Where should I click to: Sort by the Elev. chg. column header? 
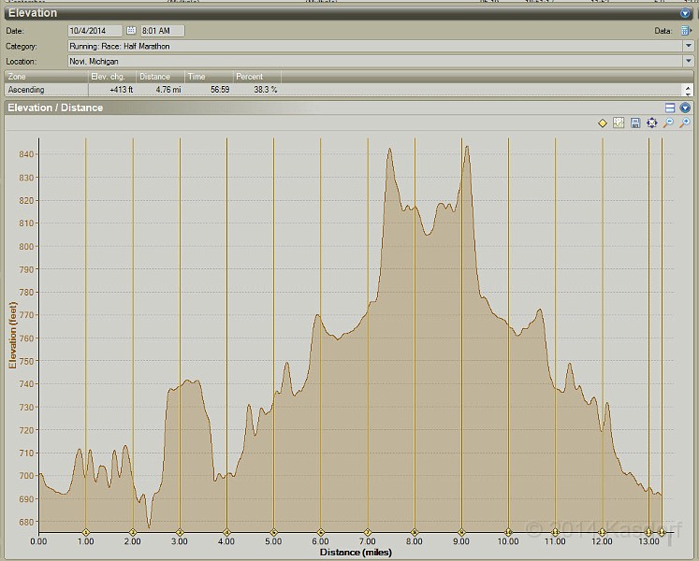[111, 77]
